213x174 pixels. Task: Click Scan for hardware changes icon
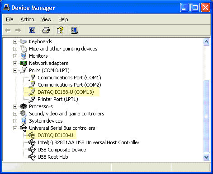coord(74,30)
